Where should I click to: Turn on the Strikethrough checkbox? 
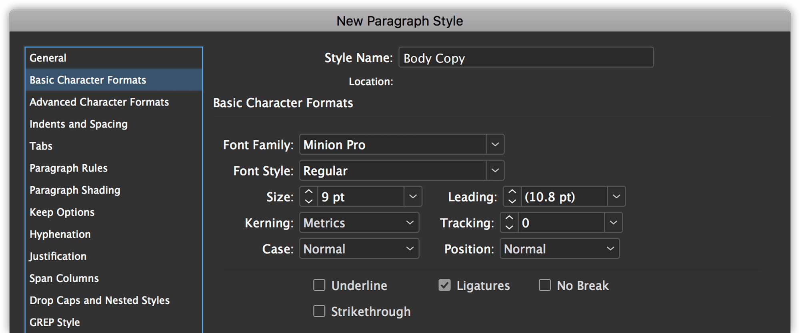[x=319, y=311]
